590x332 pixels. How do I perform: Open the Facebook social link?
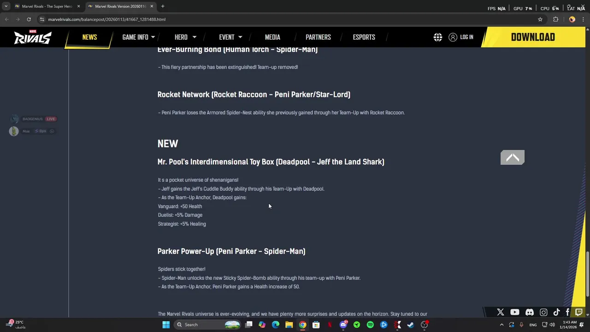567,312
